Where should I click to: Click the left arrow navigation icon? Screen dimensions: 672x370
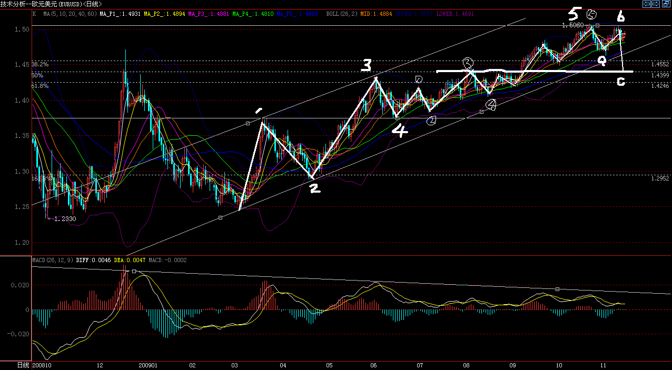(x=646, y=4)
